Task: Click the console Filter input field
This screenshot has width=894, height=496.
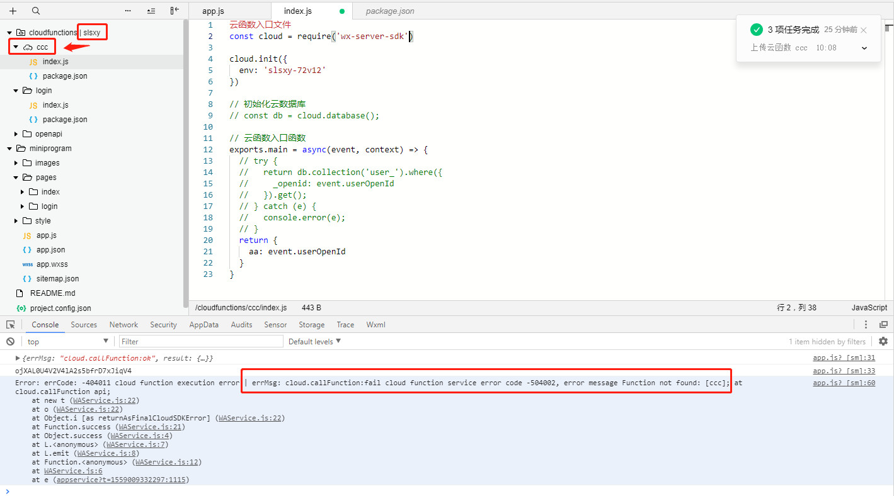Action: (201, 341)
